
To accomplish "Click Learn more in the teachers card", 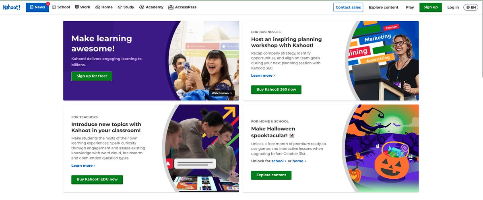I will (x=83, y=165).
